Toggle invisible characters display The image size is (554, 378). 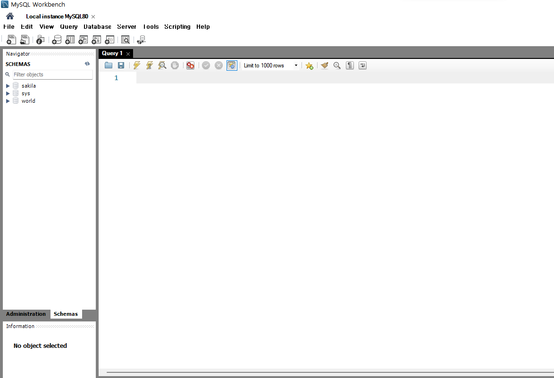(350, 66)
